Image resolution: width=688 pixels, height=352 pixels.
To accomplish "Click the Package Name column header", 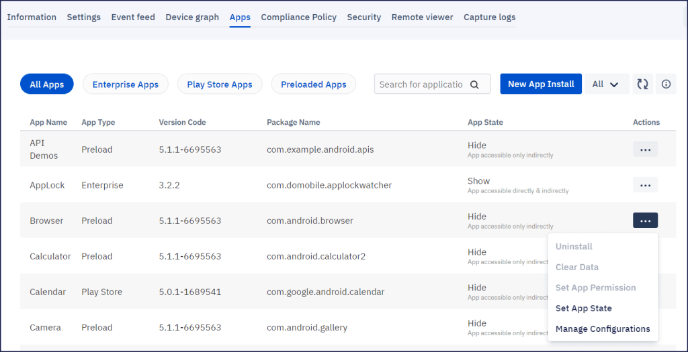I will pyautogui.click(x=294, y=122).
